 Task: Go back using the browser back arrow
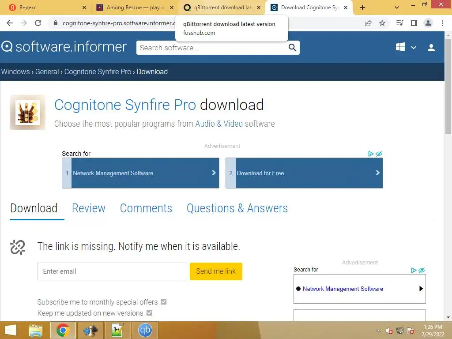pos(10,23)
